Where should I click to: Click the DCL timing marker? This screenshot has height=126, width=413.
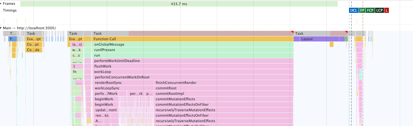pyautogui.click(x=353, y=10)
